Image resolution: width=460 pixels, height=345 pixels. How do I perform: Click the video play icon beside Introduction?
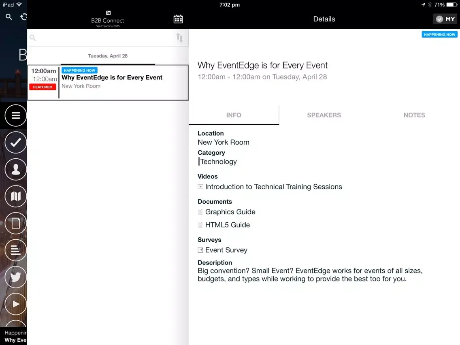click(x=200, y=187)
